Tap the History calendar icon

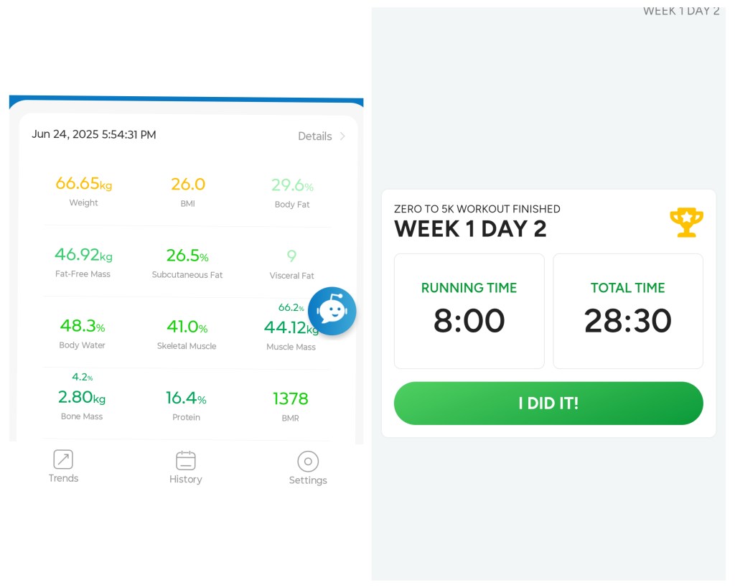186,460
